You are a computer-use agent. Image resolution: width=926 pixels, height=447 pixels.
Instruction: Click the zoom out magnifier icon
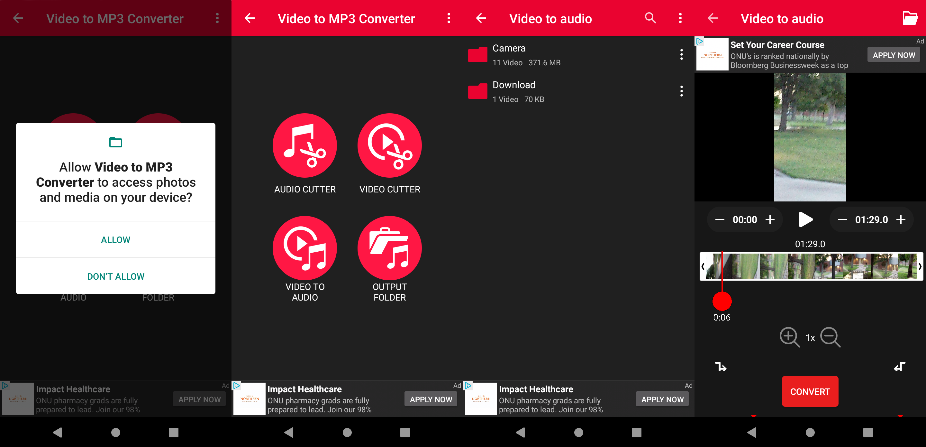click(x=830, y=338)
